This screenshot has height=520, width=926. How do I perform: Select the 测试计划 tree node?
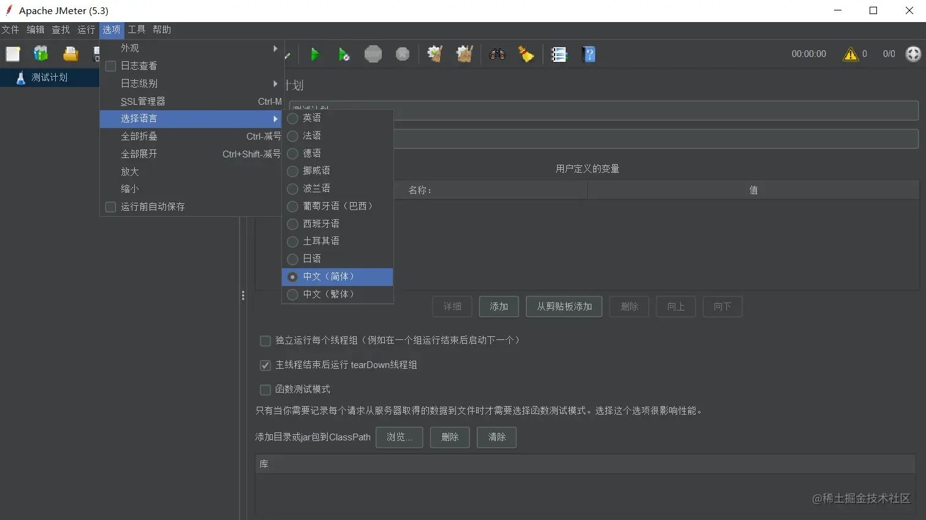pos(50,77)
